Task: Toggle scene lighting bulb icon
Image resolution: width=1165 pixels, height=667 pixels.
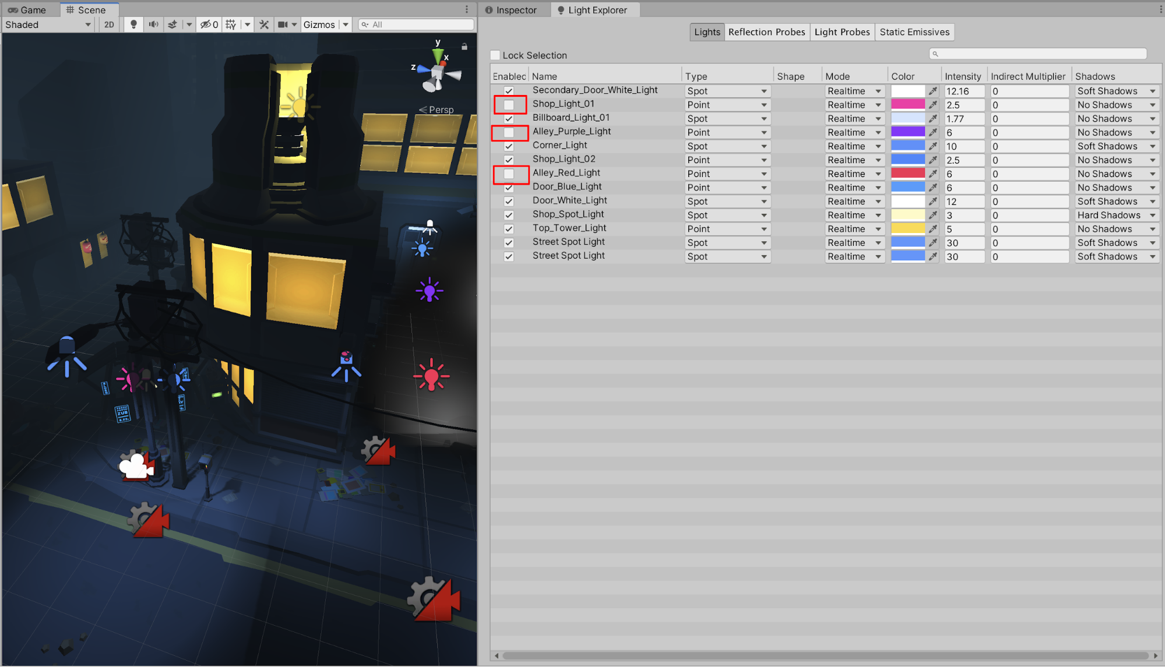Action: click(x=133, y=24)
